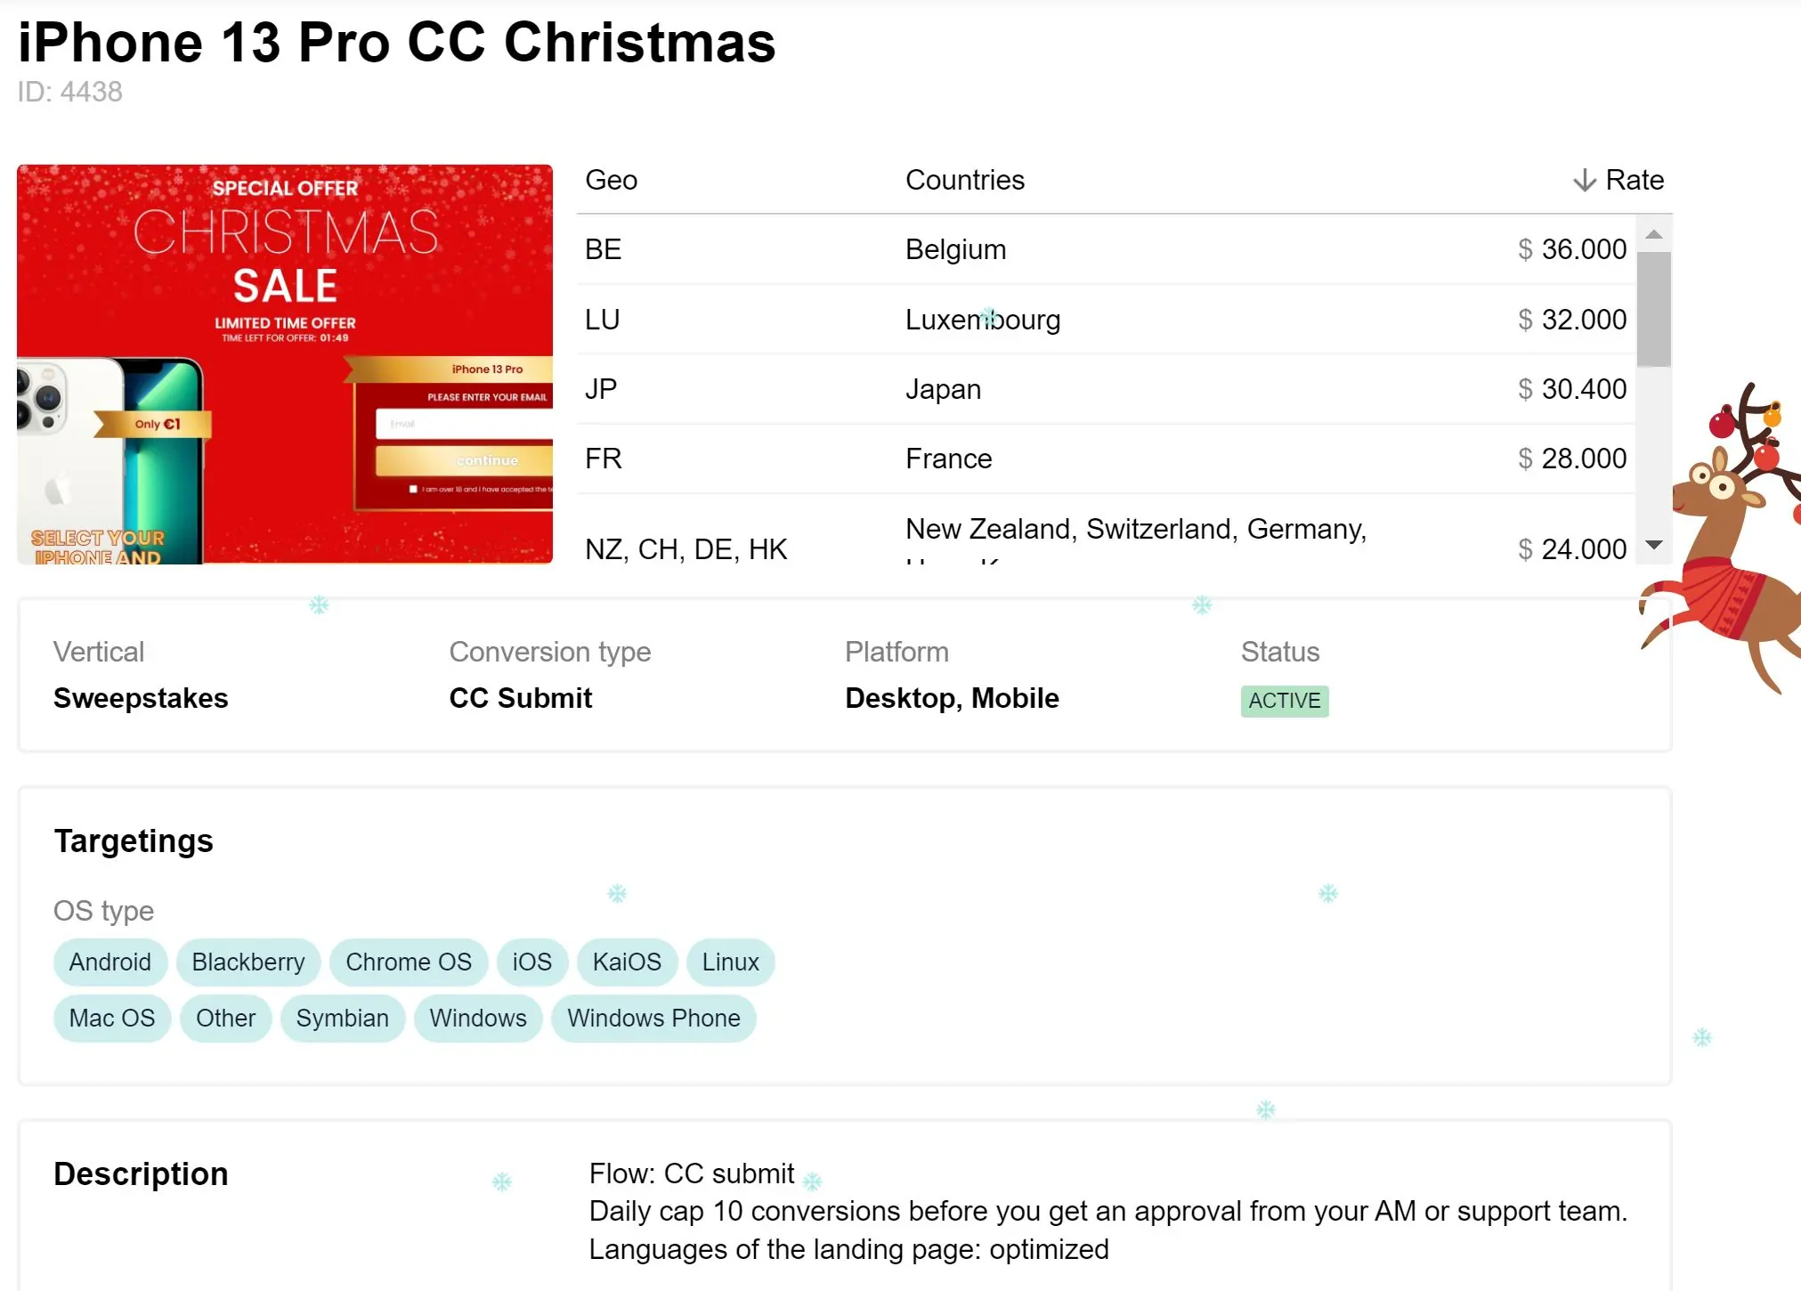Choose the iOS targeting chip

coord(532,962)
